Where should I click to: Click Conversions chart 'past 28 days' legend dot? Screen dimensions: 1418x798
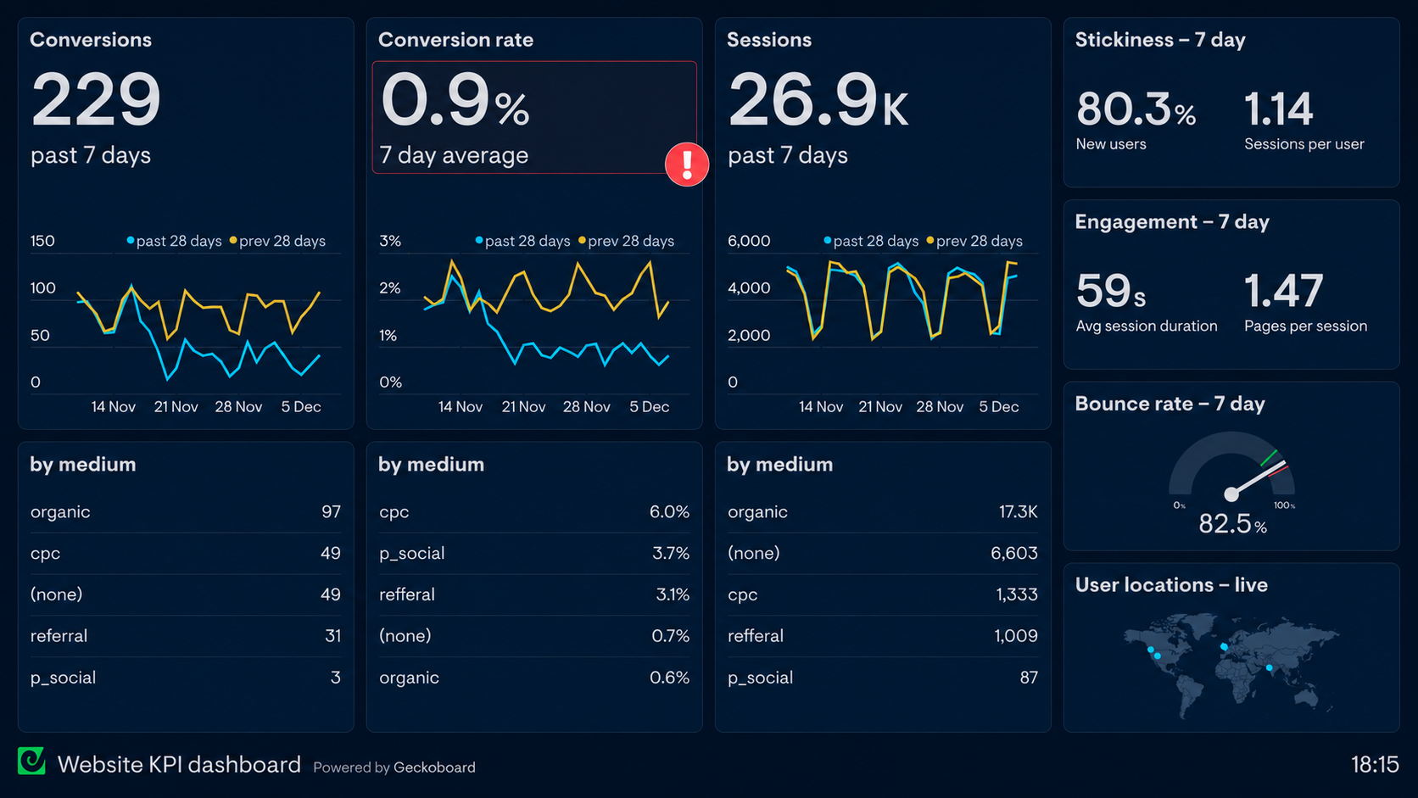coord(131,241)
